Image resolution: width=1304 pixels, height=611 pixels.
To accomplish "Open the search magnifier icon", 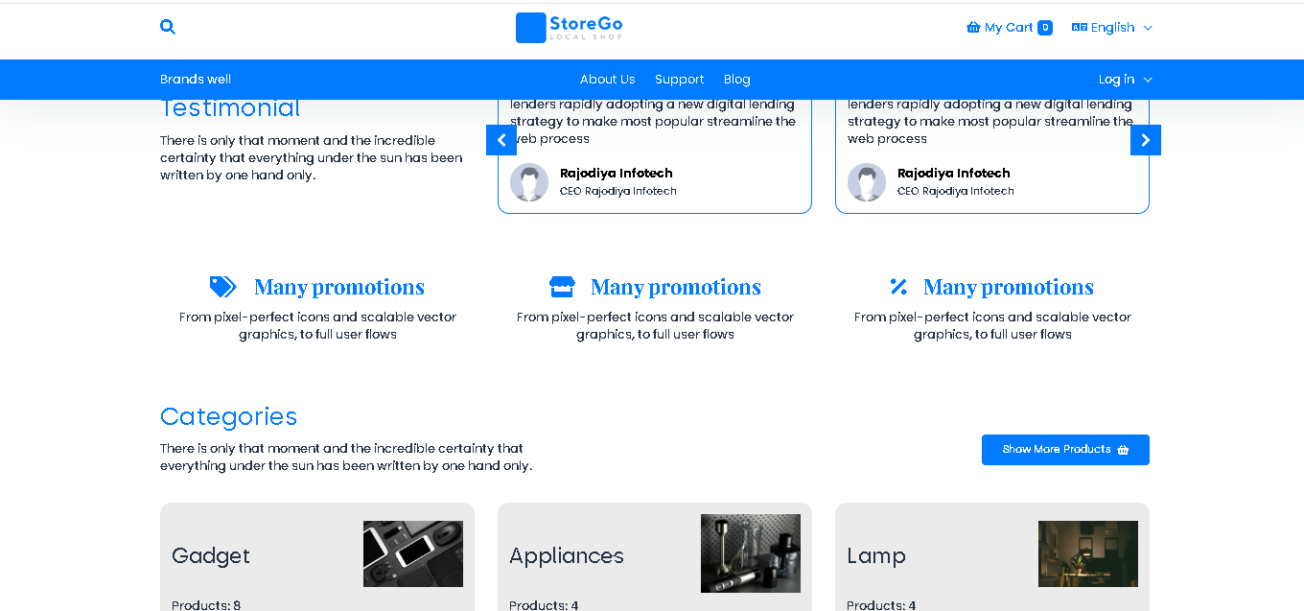I will click(x=168, y=27).
